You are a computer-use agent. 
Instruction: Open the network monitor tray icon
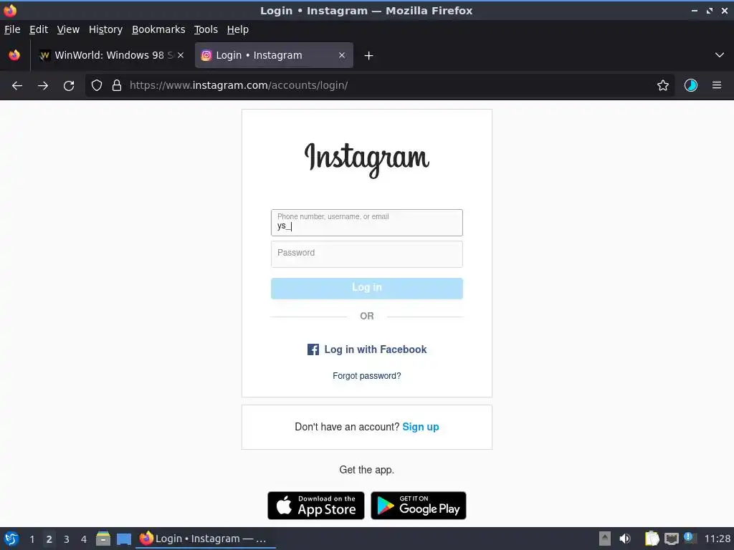point(671,539)
